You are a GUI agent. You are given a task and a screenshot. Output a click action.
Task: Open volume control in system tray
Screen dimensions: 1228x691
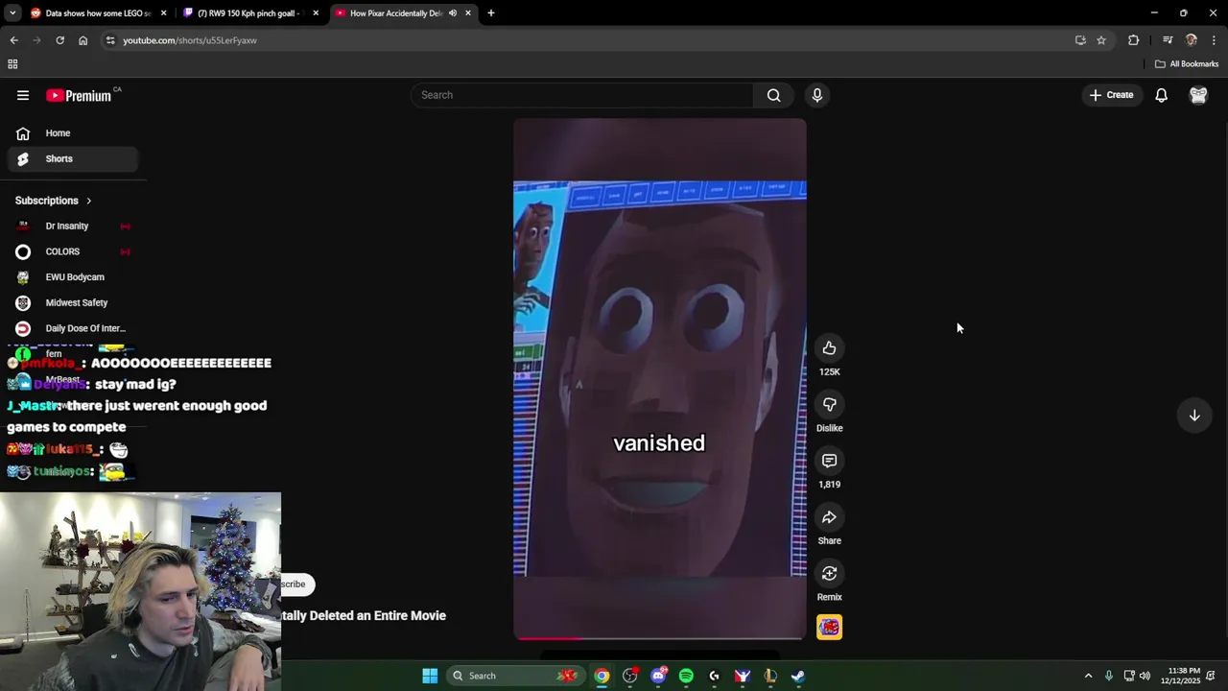(1145, 676)
